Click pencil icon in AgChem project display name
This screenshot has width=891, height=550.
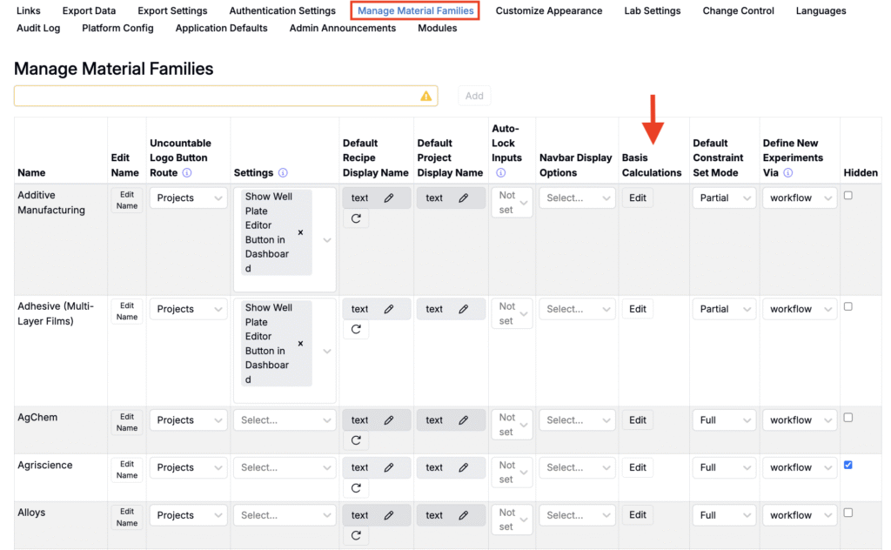464,420
